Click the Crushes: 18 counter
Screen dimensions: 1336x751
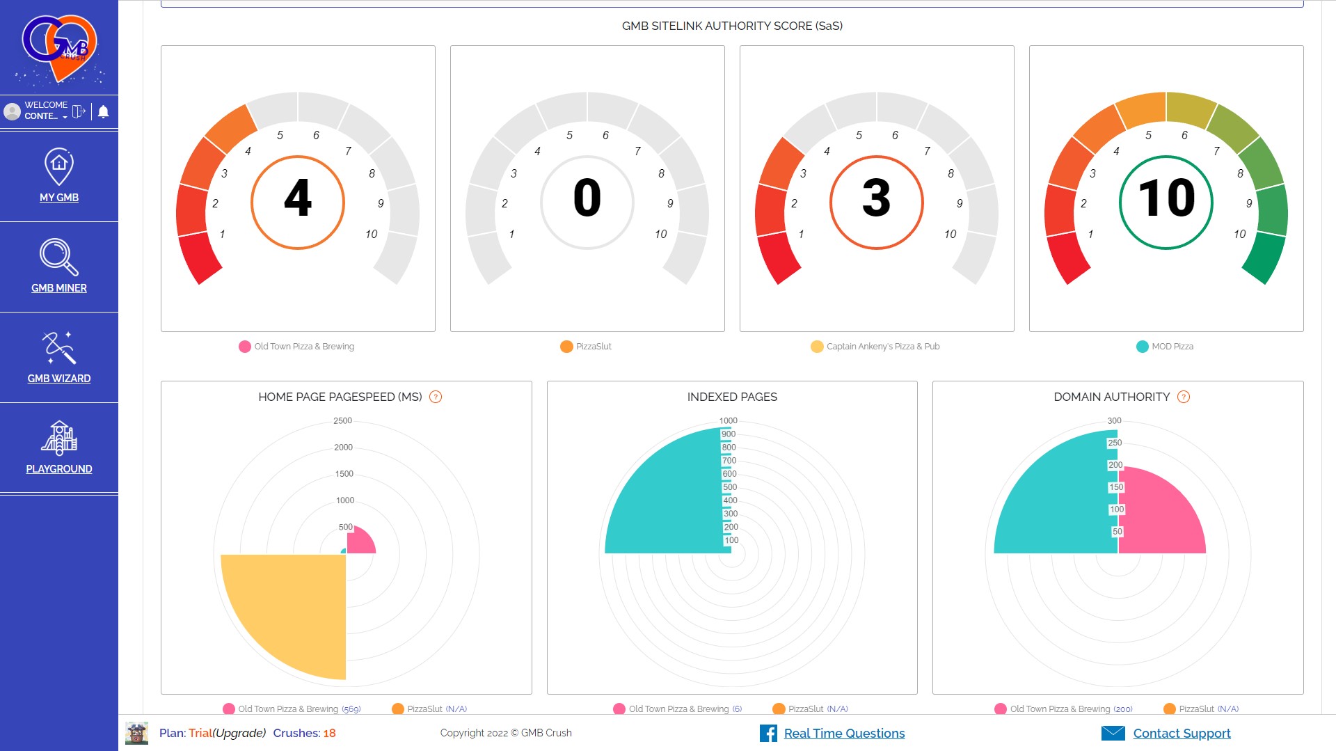304,733
